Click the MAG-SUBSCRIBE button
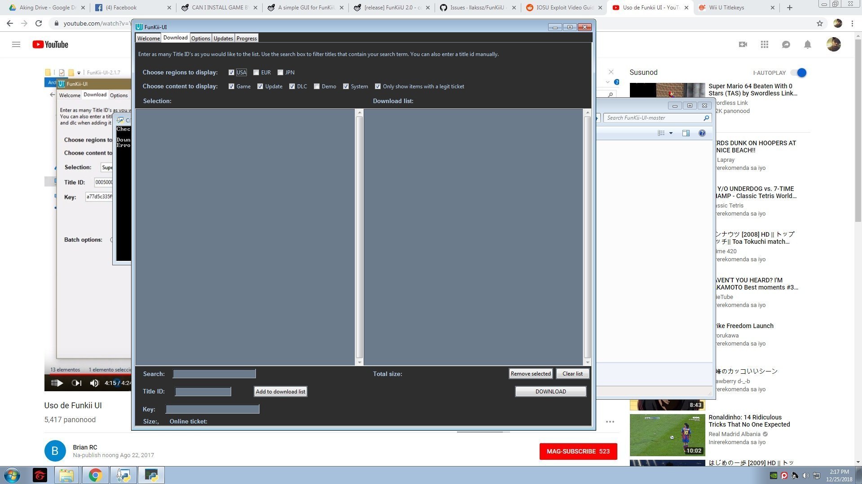The width and height of the screenshot is (862, 484). point(578,451)
